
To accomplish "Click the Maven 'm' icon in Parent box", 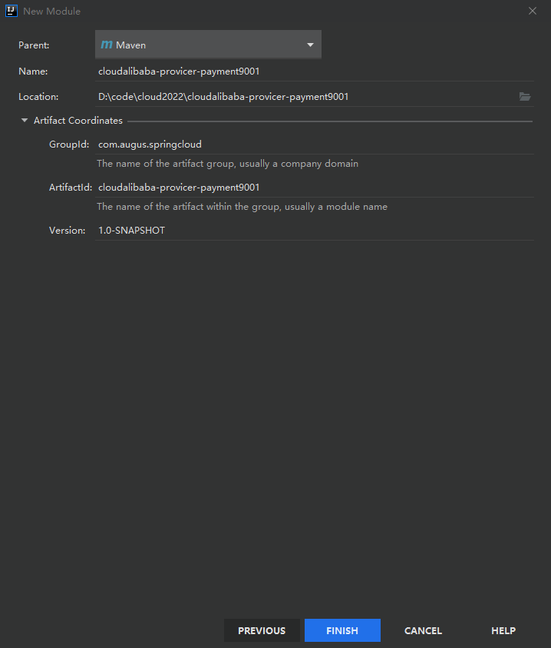I will coord(107,45).
